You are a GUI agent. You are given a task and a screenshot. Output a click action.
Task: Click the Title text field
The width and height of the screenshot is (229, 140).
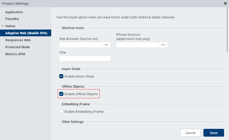(85, 59)
